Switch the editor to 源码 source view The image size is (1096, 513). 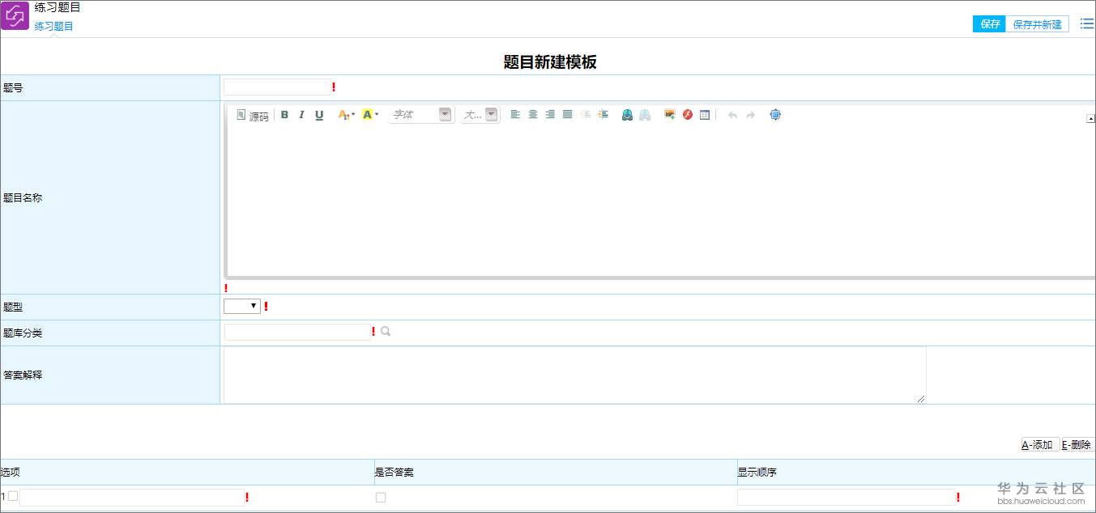pos(252,114)
